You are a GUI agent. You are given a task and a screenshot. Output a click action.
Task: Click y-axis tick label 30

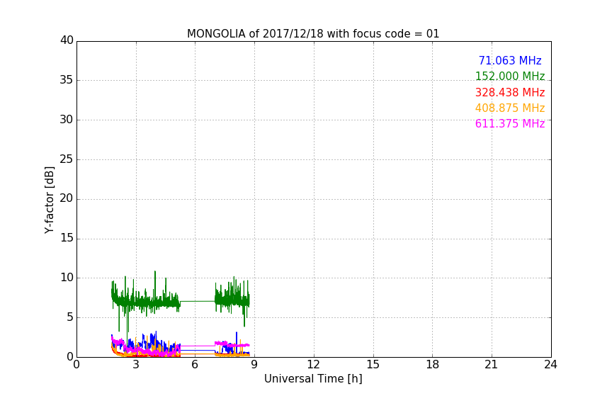pyautogui.click(x=67, y=120)
